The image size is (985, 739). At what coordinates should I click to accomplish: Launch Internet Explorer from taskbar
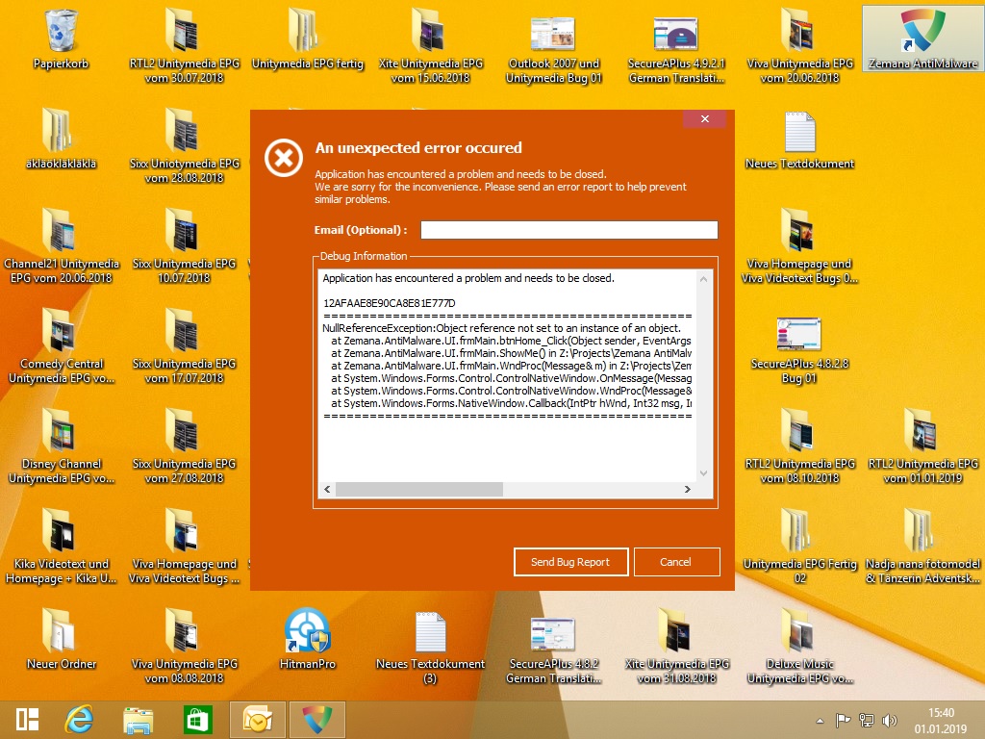click(79, 720)
